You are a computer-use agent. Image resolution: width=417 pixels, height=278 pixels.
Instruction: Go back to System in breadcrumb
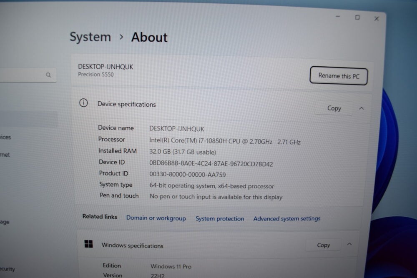coord(90,37)
